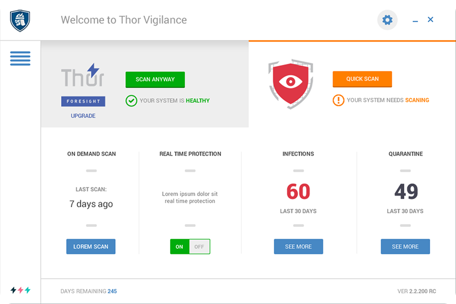Screen dimensions: 456x304
Task: Open the hamburger menu in sidebar
Action: click(20, 58)
